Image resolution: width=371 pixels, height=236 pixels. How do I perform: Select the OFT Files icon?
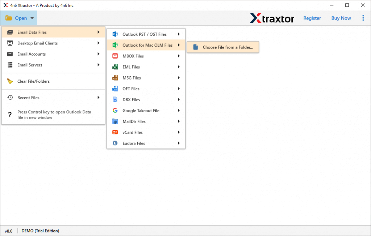point(116,89)
